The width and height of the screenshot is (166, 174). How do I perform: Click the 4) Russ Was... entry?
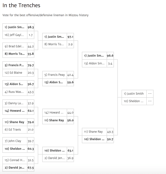tap(18, 92)
